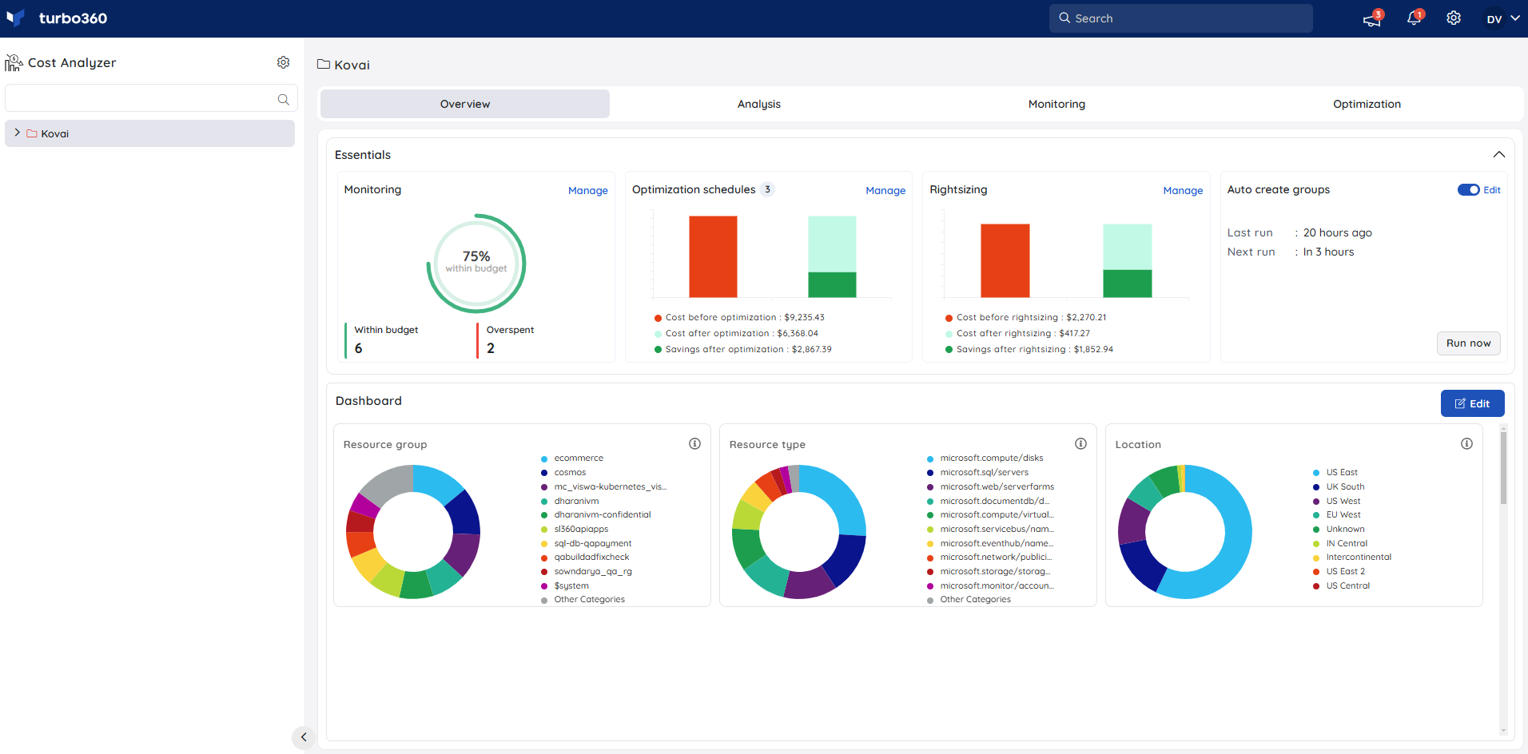Select the Kovai folder in sidebar
1528x754 pixels.
(149, 133)
